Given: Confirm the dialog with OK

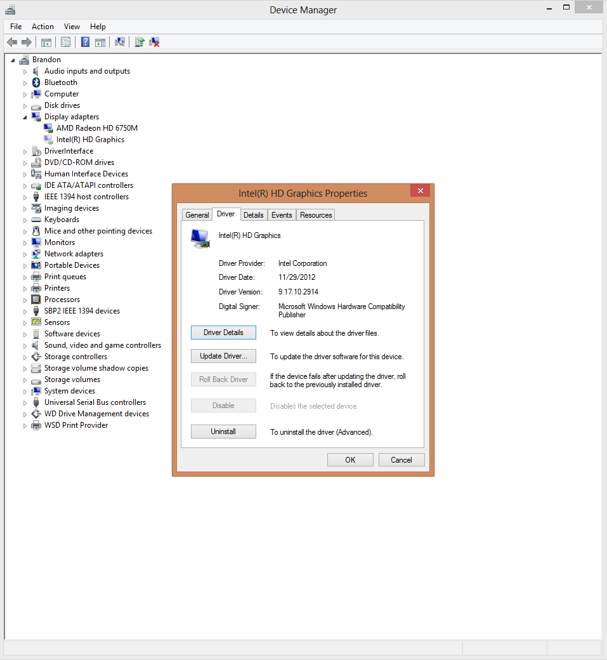Looking at the screenshot, I should pyautogui.click(x=350, y=460).
